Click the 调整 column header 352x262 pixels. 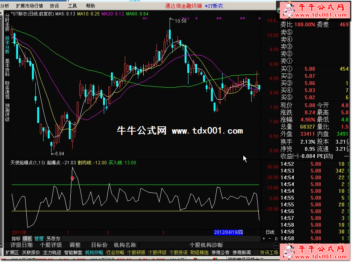75,245
